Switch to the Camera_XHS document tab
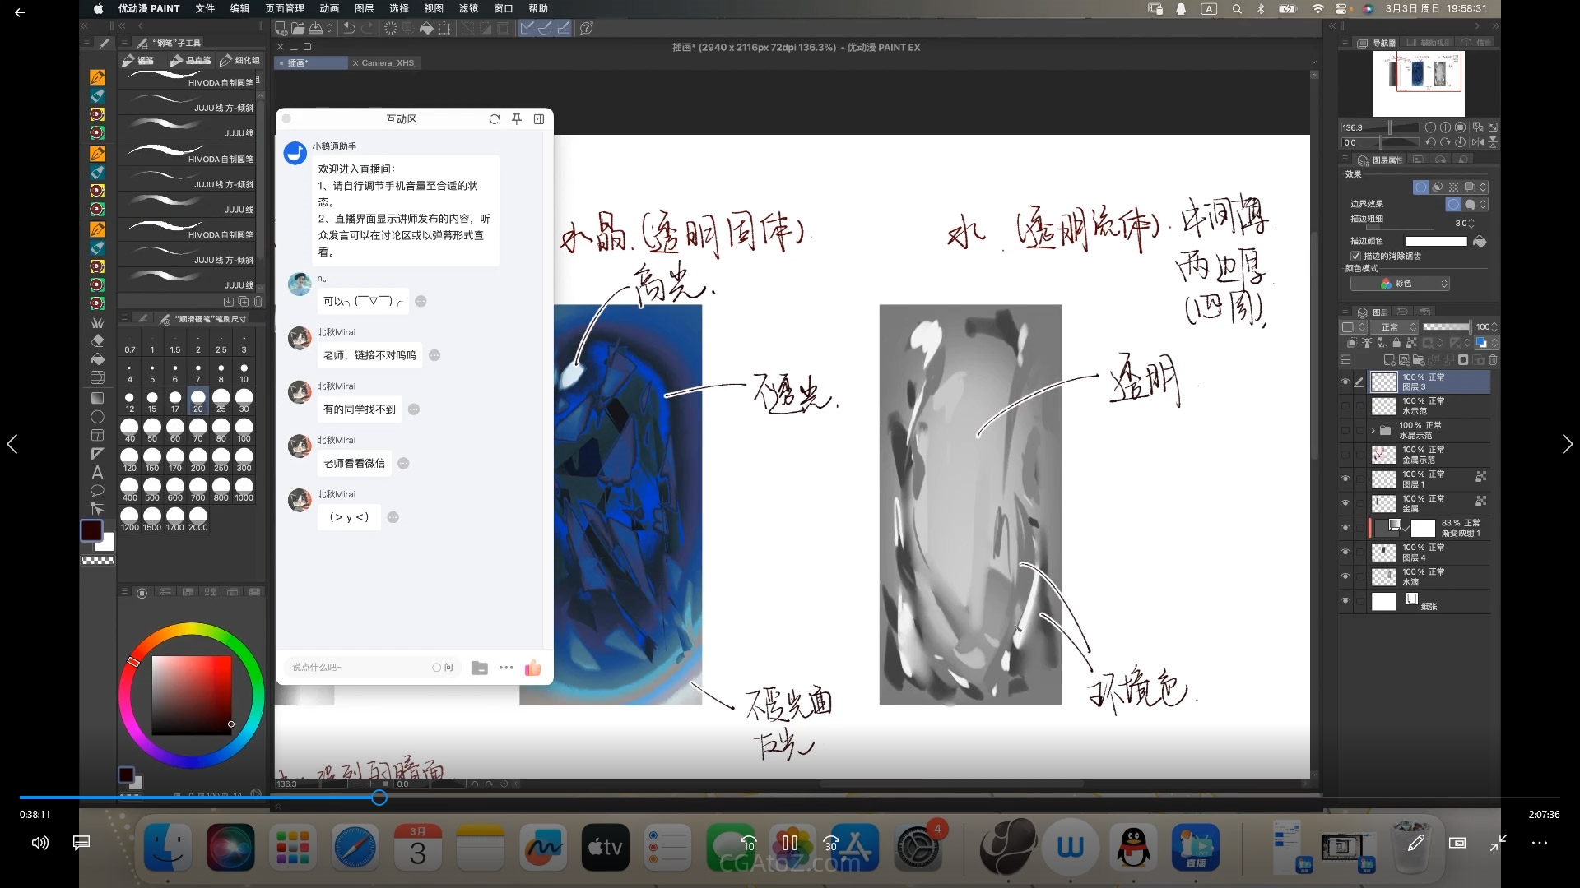This screenshot has height=888, width=1580. [388, 63]
